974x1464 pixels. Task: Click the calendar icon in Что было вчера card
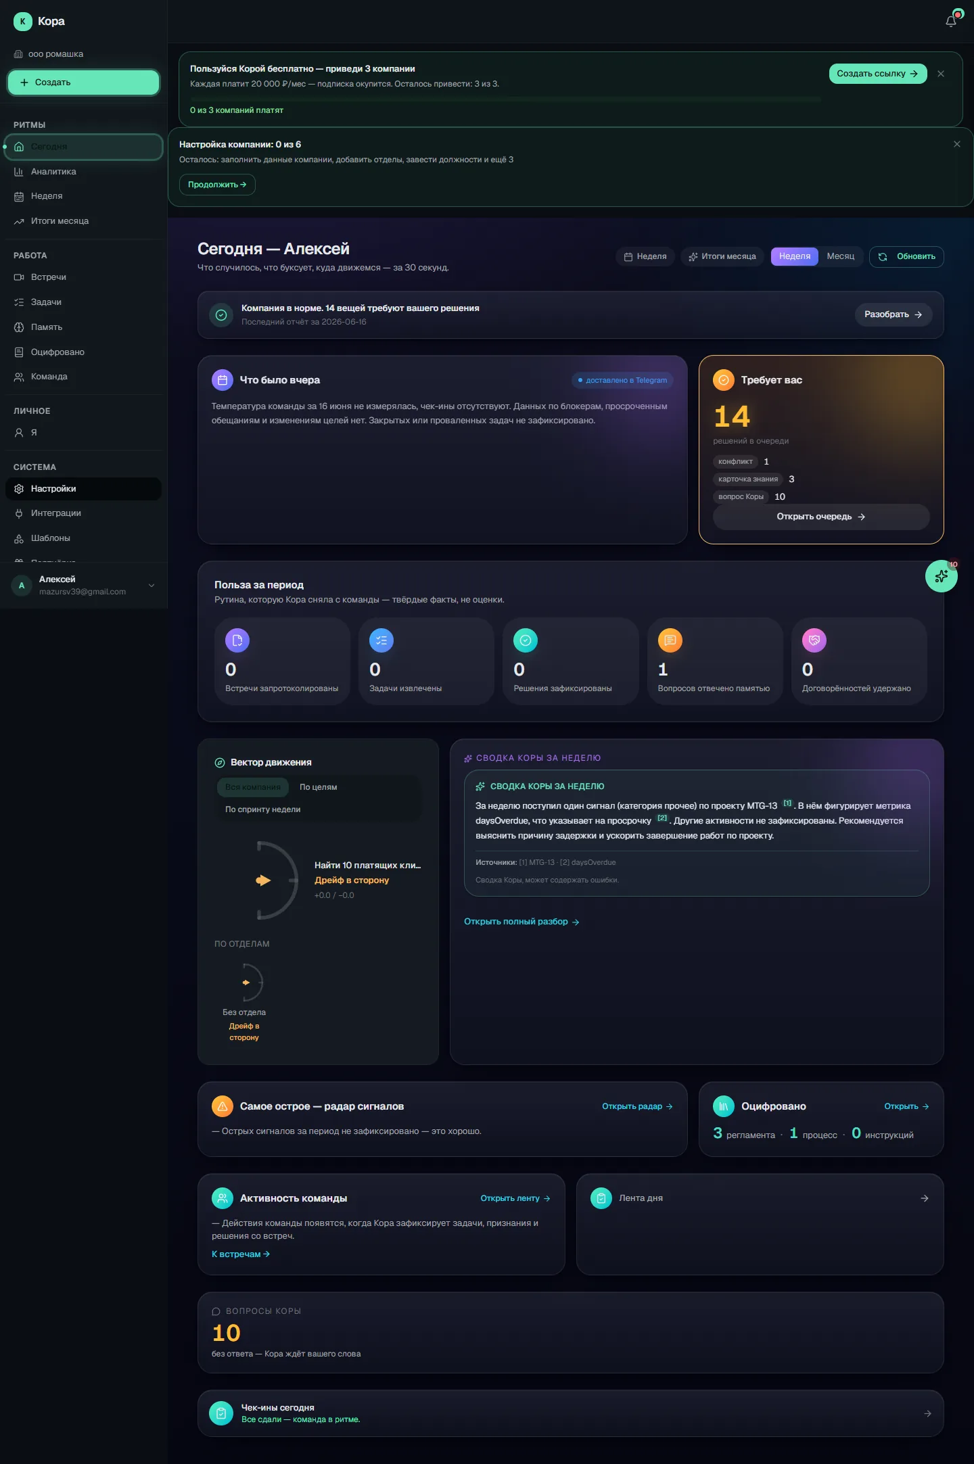click(x=223, y=380)
